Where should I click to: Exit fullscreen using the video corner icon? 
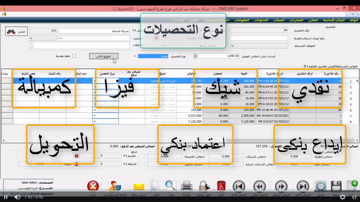pyautogui.click(x=354, y=197)
